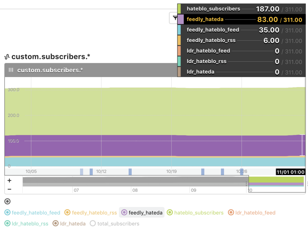Viewport: 308px width, 232px height.
Task: Zoom in with the plus button
Action: pyautogui.click(x=9, y=180)
